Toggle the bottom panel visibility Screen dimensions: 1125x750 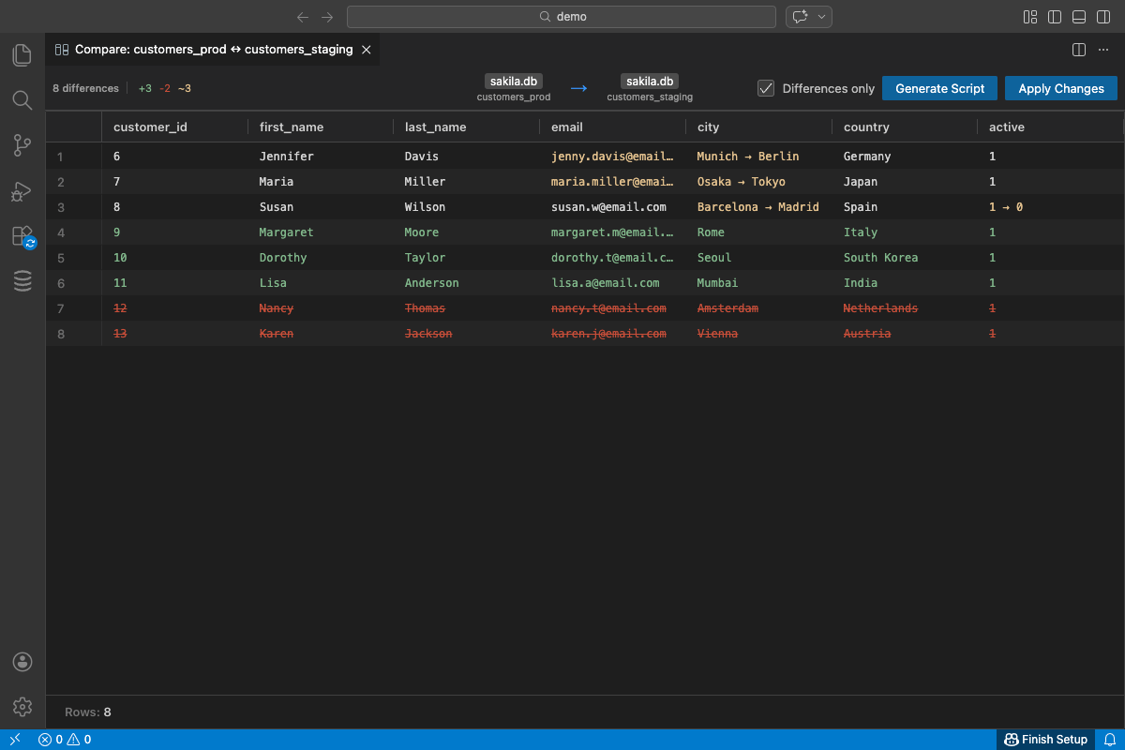tap(1078, 16)
